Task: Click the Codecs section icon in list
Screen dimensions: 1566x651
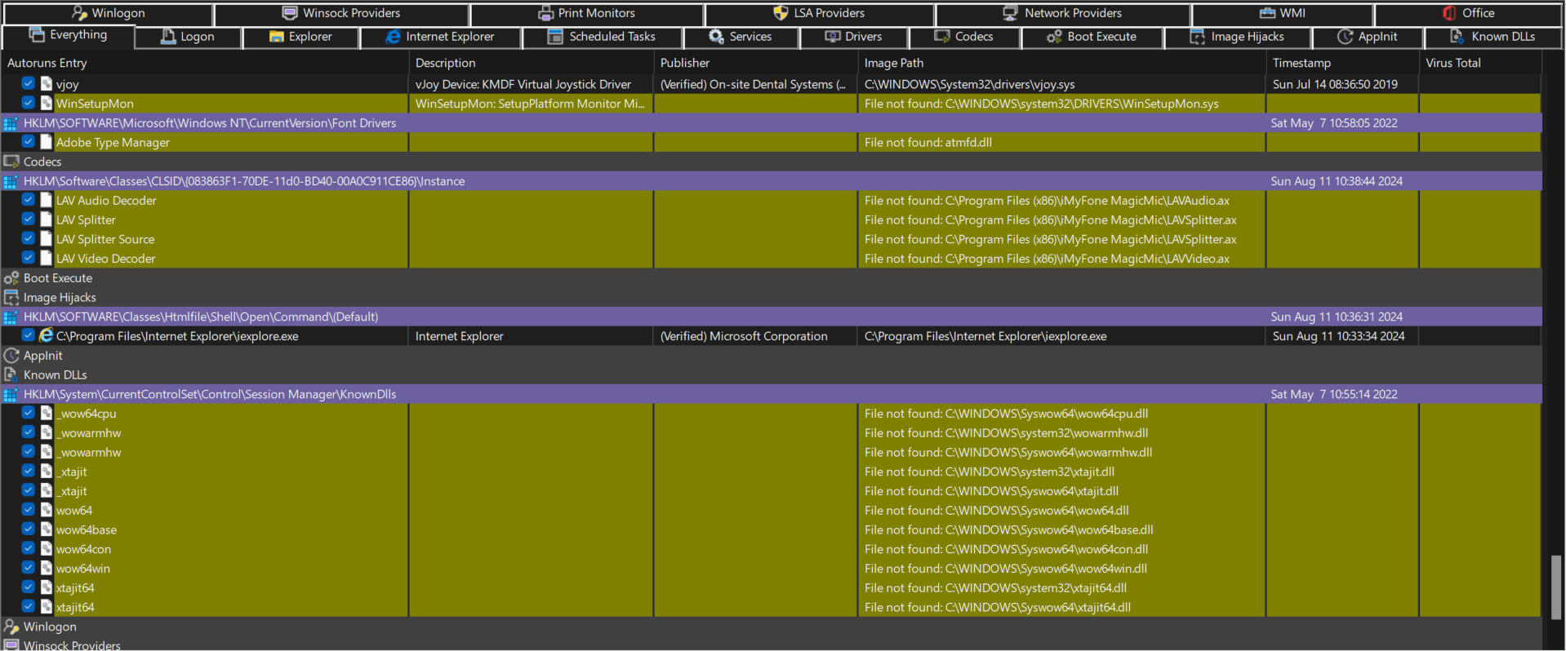Action: click(x=11, y=162)
